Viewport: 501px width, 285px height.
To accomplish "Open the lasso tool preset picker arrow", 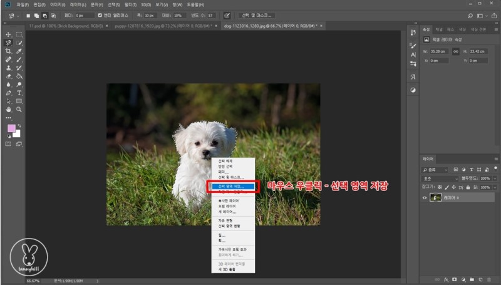I will [18, 15].
